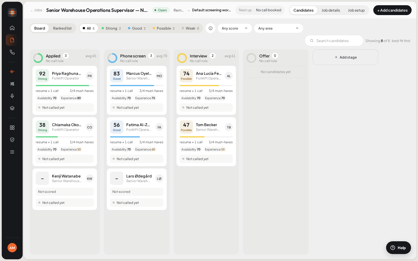The height and width of the screenshot is (261, 418).
Task: Go back to Jobs list
Action: (x=36, y=10)
